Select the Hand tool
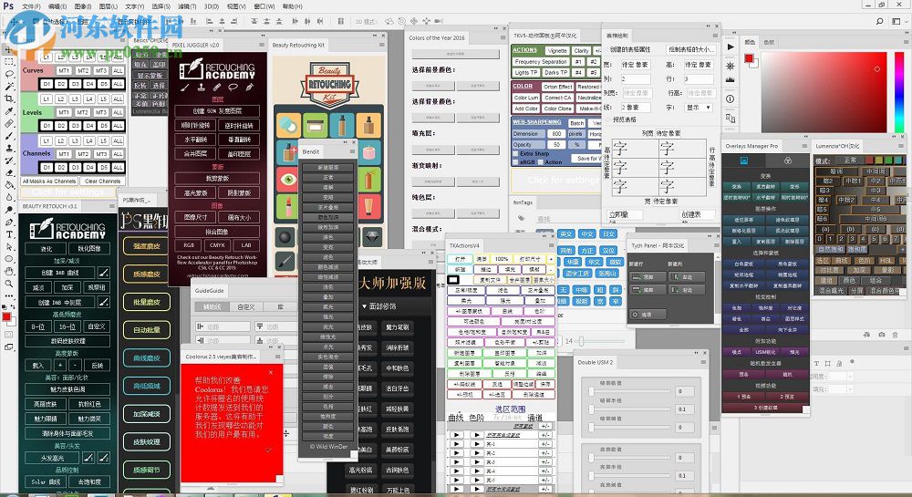The height and width of the screenshot is (497, 912). (9, 271)
